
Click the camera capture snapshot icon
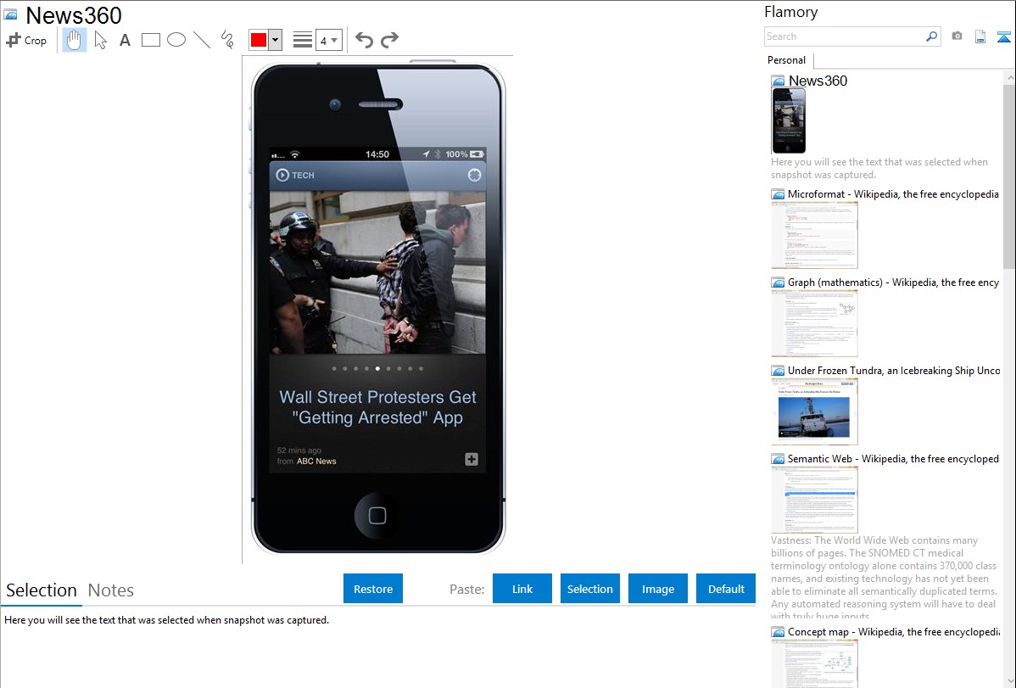957,36
